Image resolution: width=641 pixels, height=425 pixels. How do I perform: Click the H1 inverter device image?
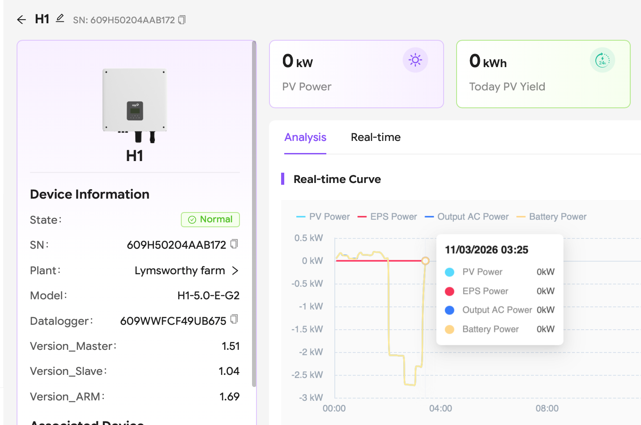pyautogui.click(x=135, y=105)
